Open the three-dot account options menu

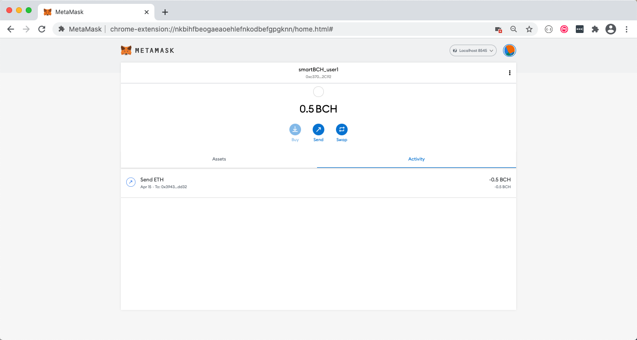point(509,73)
